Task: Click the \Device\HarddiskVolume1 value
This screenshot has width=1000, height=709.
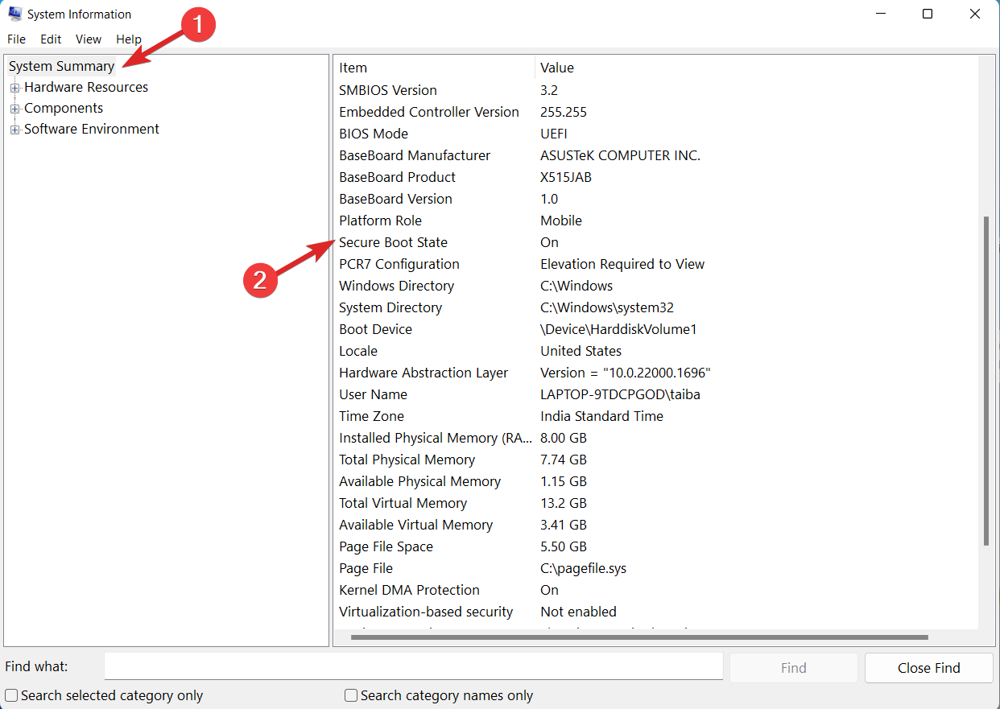Action: point(618,329)
